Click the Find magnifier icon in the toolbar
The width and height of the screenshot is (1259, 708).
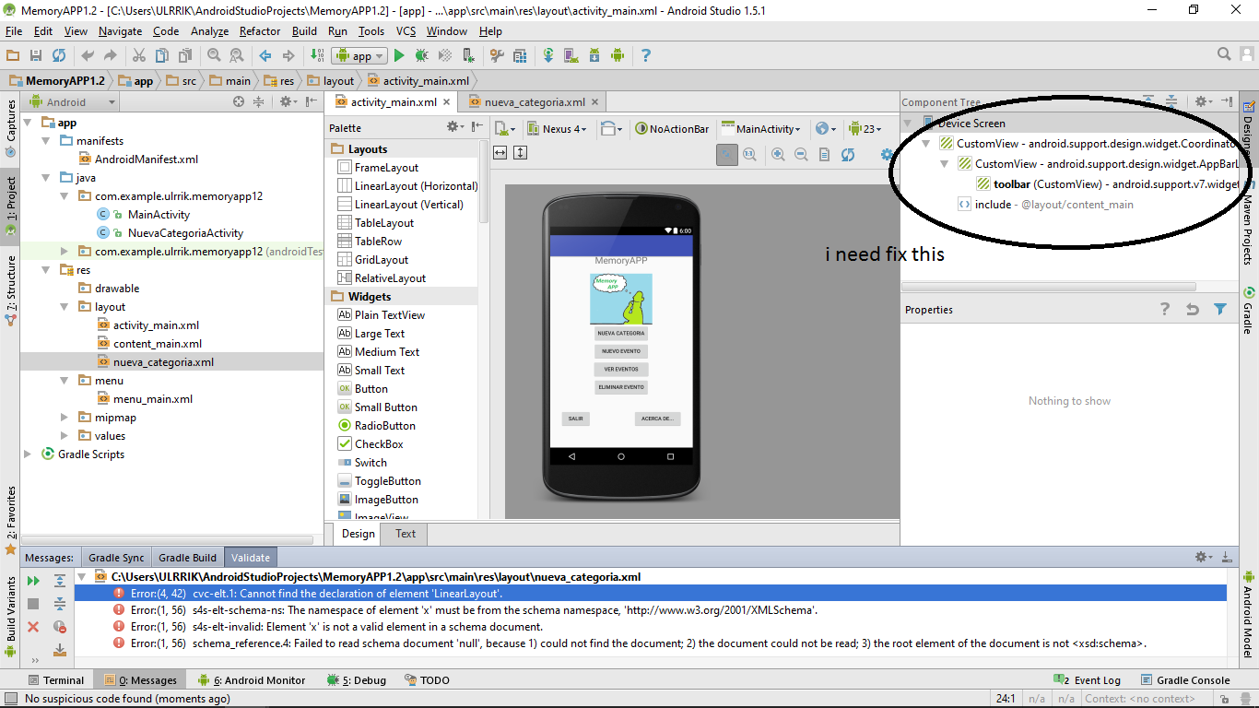[214, 56]
